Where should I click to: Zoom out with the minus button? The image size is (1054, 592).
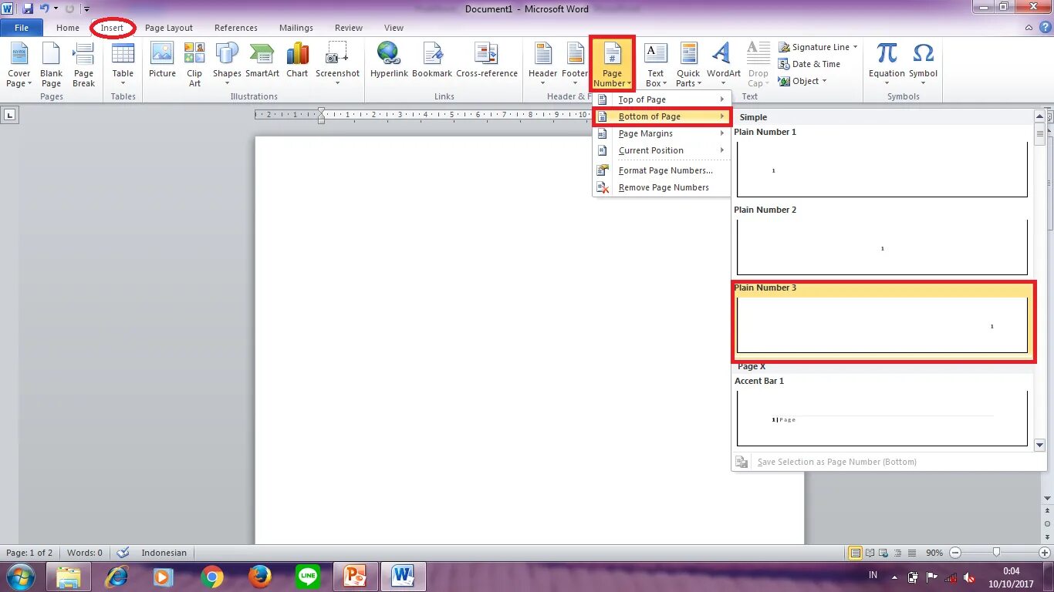coord(955,553)
